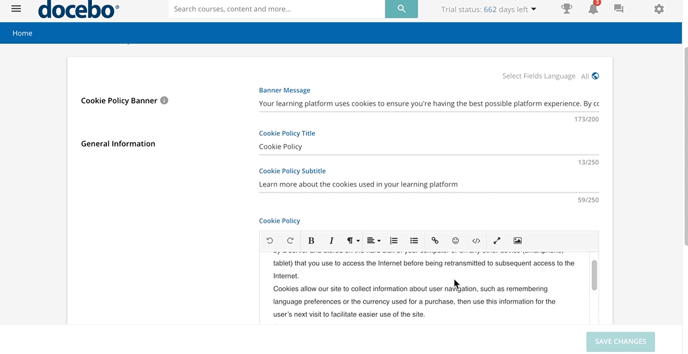Open the chat messages icon
Screen dimensions: 688x354
(x=619, y=9)
